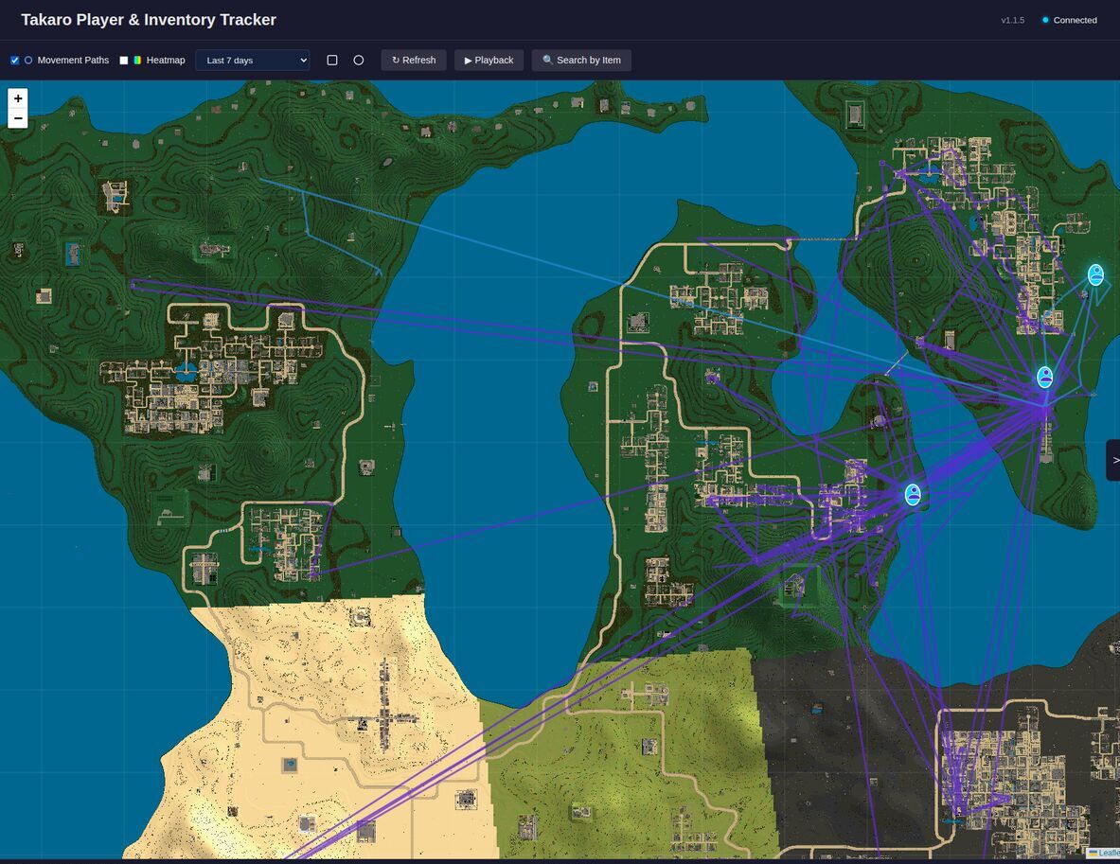Uncheck the Movement Paths checkbox
This screenshot has height=864, width=1120.
pyautogui.click(x=15, y=61)
